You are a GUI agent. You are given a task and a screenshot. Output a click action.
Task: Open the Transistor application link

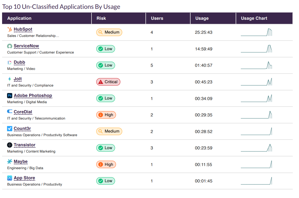click(x=25, y=145)
